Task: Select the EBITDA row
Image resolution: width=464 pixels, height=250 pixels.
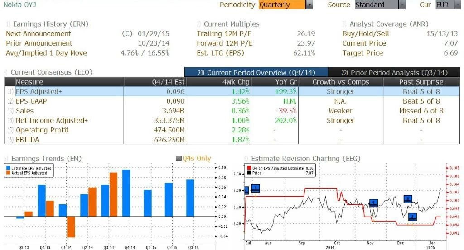Action: [232, 140]
